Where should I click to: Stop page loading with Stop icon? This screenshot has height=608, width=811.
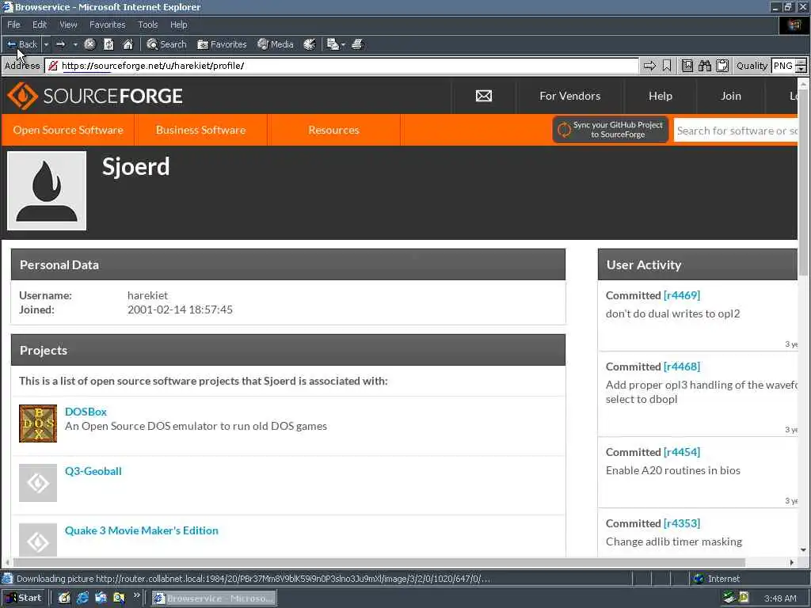tap(90, 44)
